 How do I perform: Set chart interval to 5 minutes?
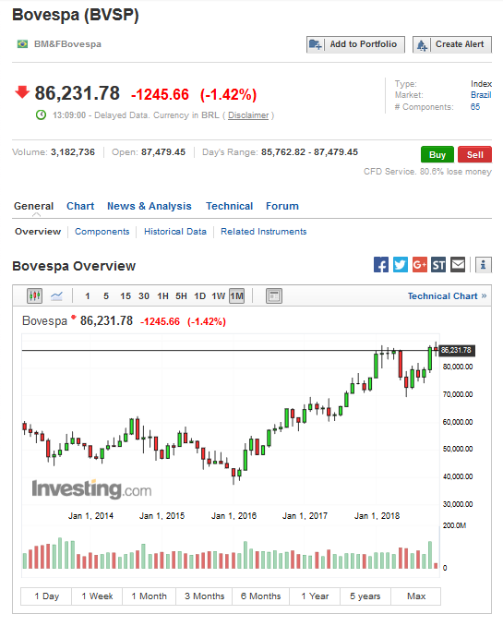click(x=106, y=296)
